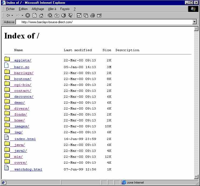
Task: Open the applets/ directory link
Action: pyautogui.click(x=23, y=60)
